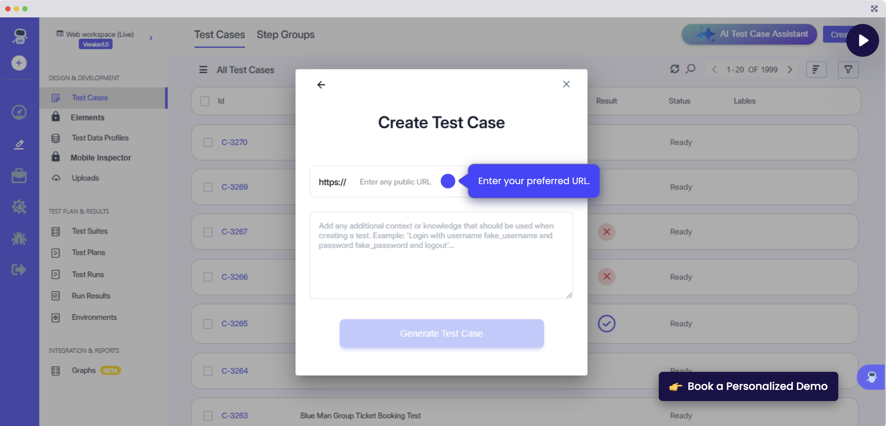
Task: Expand the Web workspace chevron
Action: (x=151, y=38)
